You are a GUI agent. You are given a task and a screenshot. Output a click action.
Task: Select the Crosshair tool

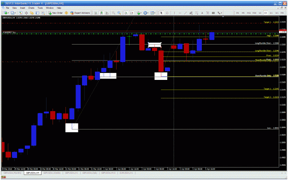tap(167, 13)
